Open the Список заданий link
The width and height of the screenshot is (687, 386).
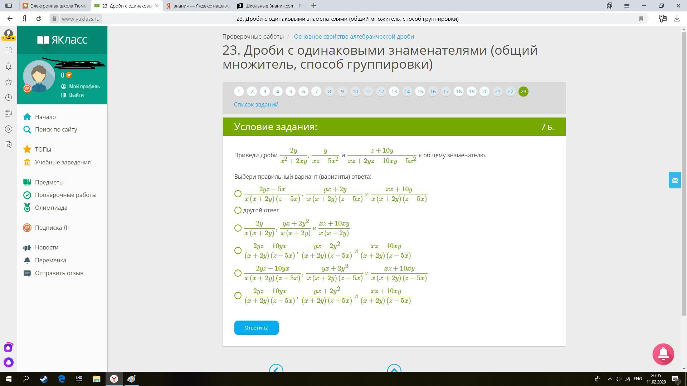(256, 104)
